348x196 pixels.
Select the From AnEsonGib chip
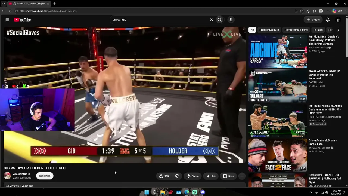click(269, 30)
